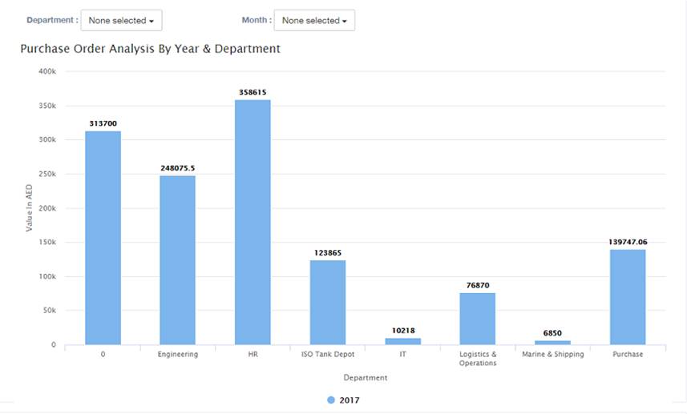Click the Engineering x-axis label
This screenshot has height=414, width=687.
pyautogui.click(x=177, y=354)
